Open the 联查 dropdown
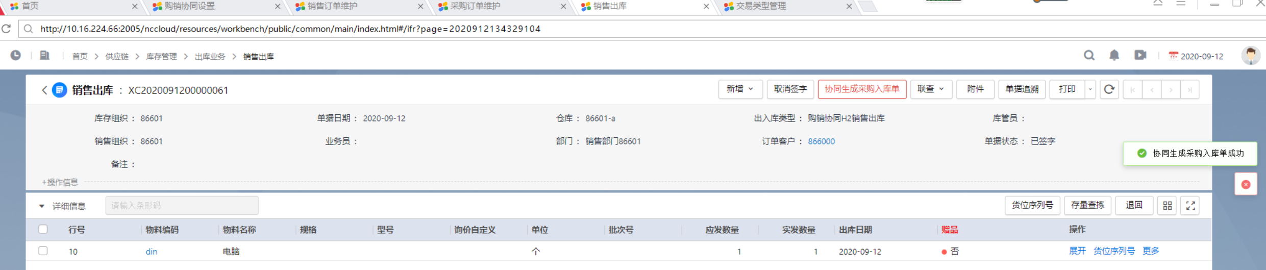1266x270 pixels. tap(931, 89)
